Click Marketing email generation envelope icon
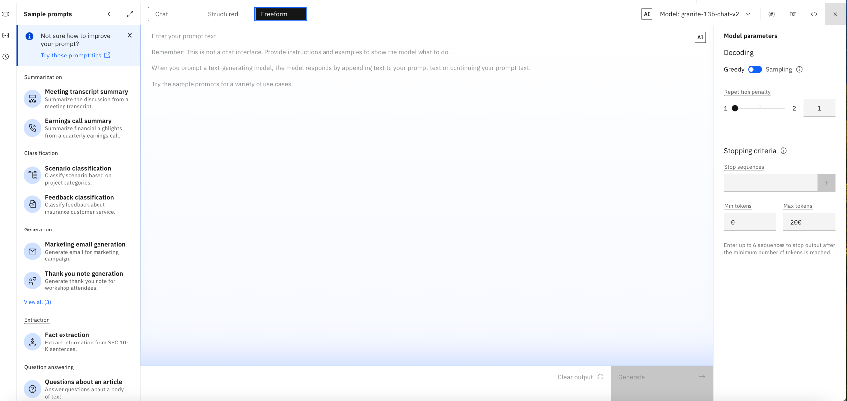This screenshot has width=847, height=401. point(33,252)
